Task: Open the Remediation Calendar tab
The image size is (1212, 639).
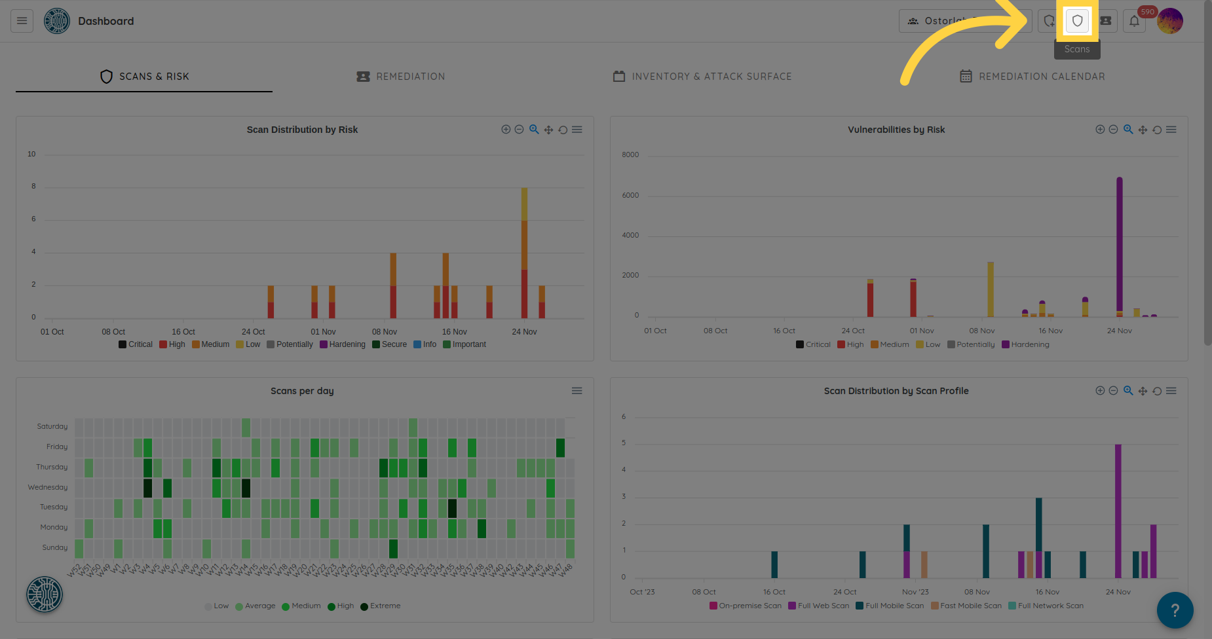Action: click(x=1032, y=77)
